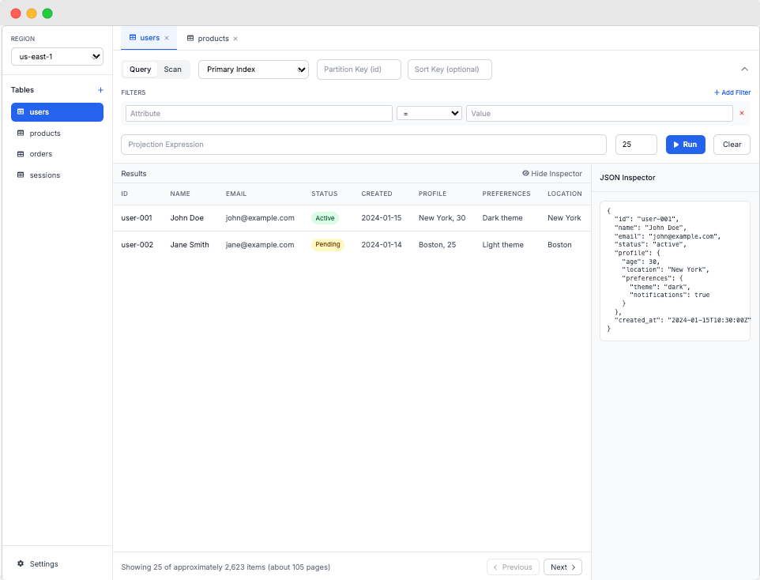Click the green macOS maximize button
Viewport: 760px width, 580px height.
47,13
